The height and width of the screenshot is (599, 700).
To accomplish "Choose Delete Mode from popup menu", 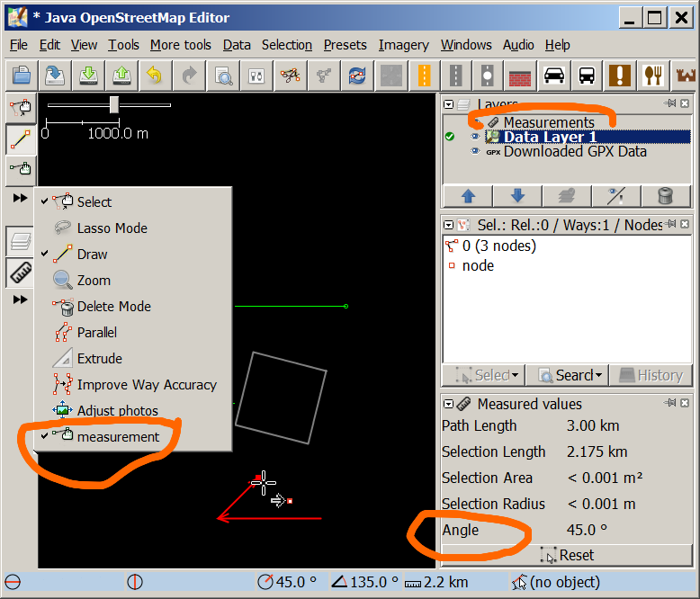I will click(x=133, y=306).
